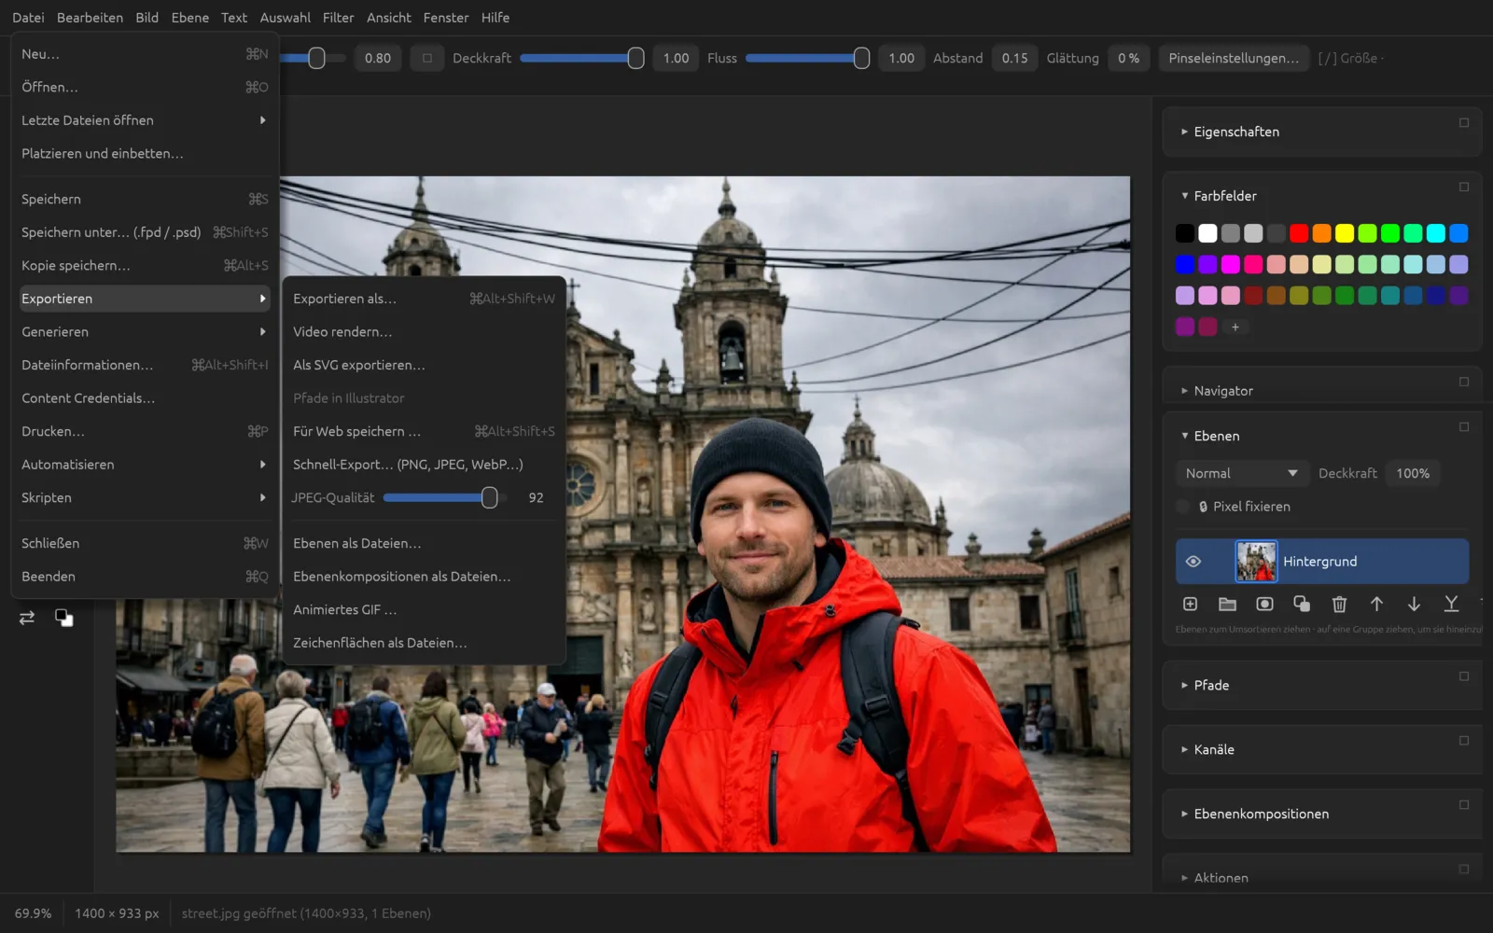
Task: Click the merge-down Y-shaped icon
Action: coord(1451,604)
